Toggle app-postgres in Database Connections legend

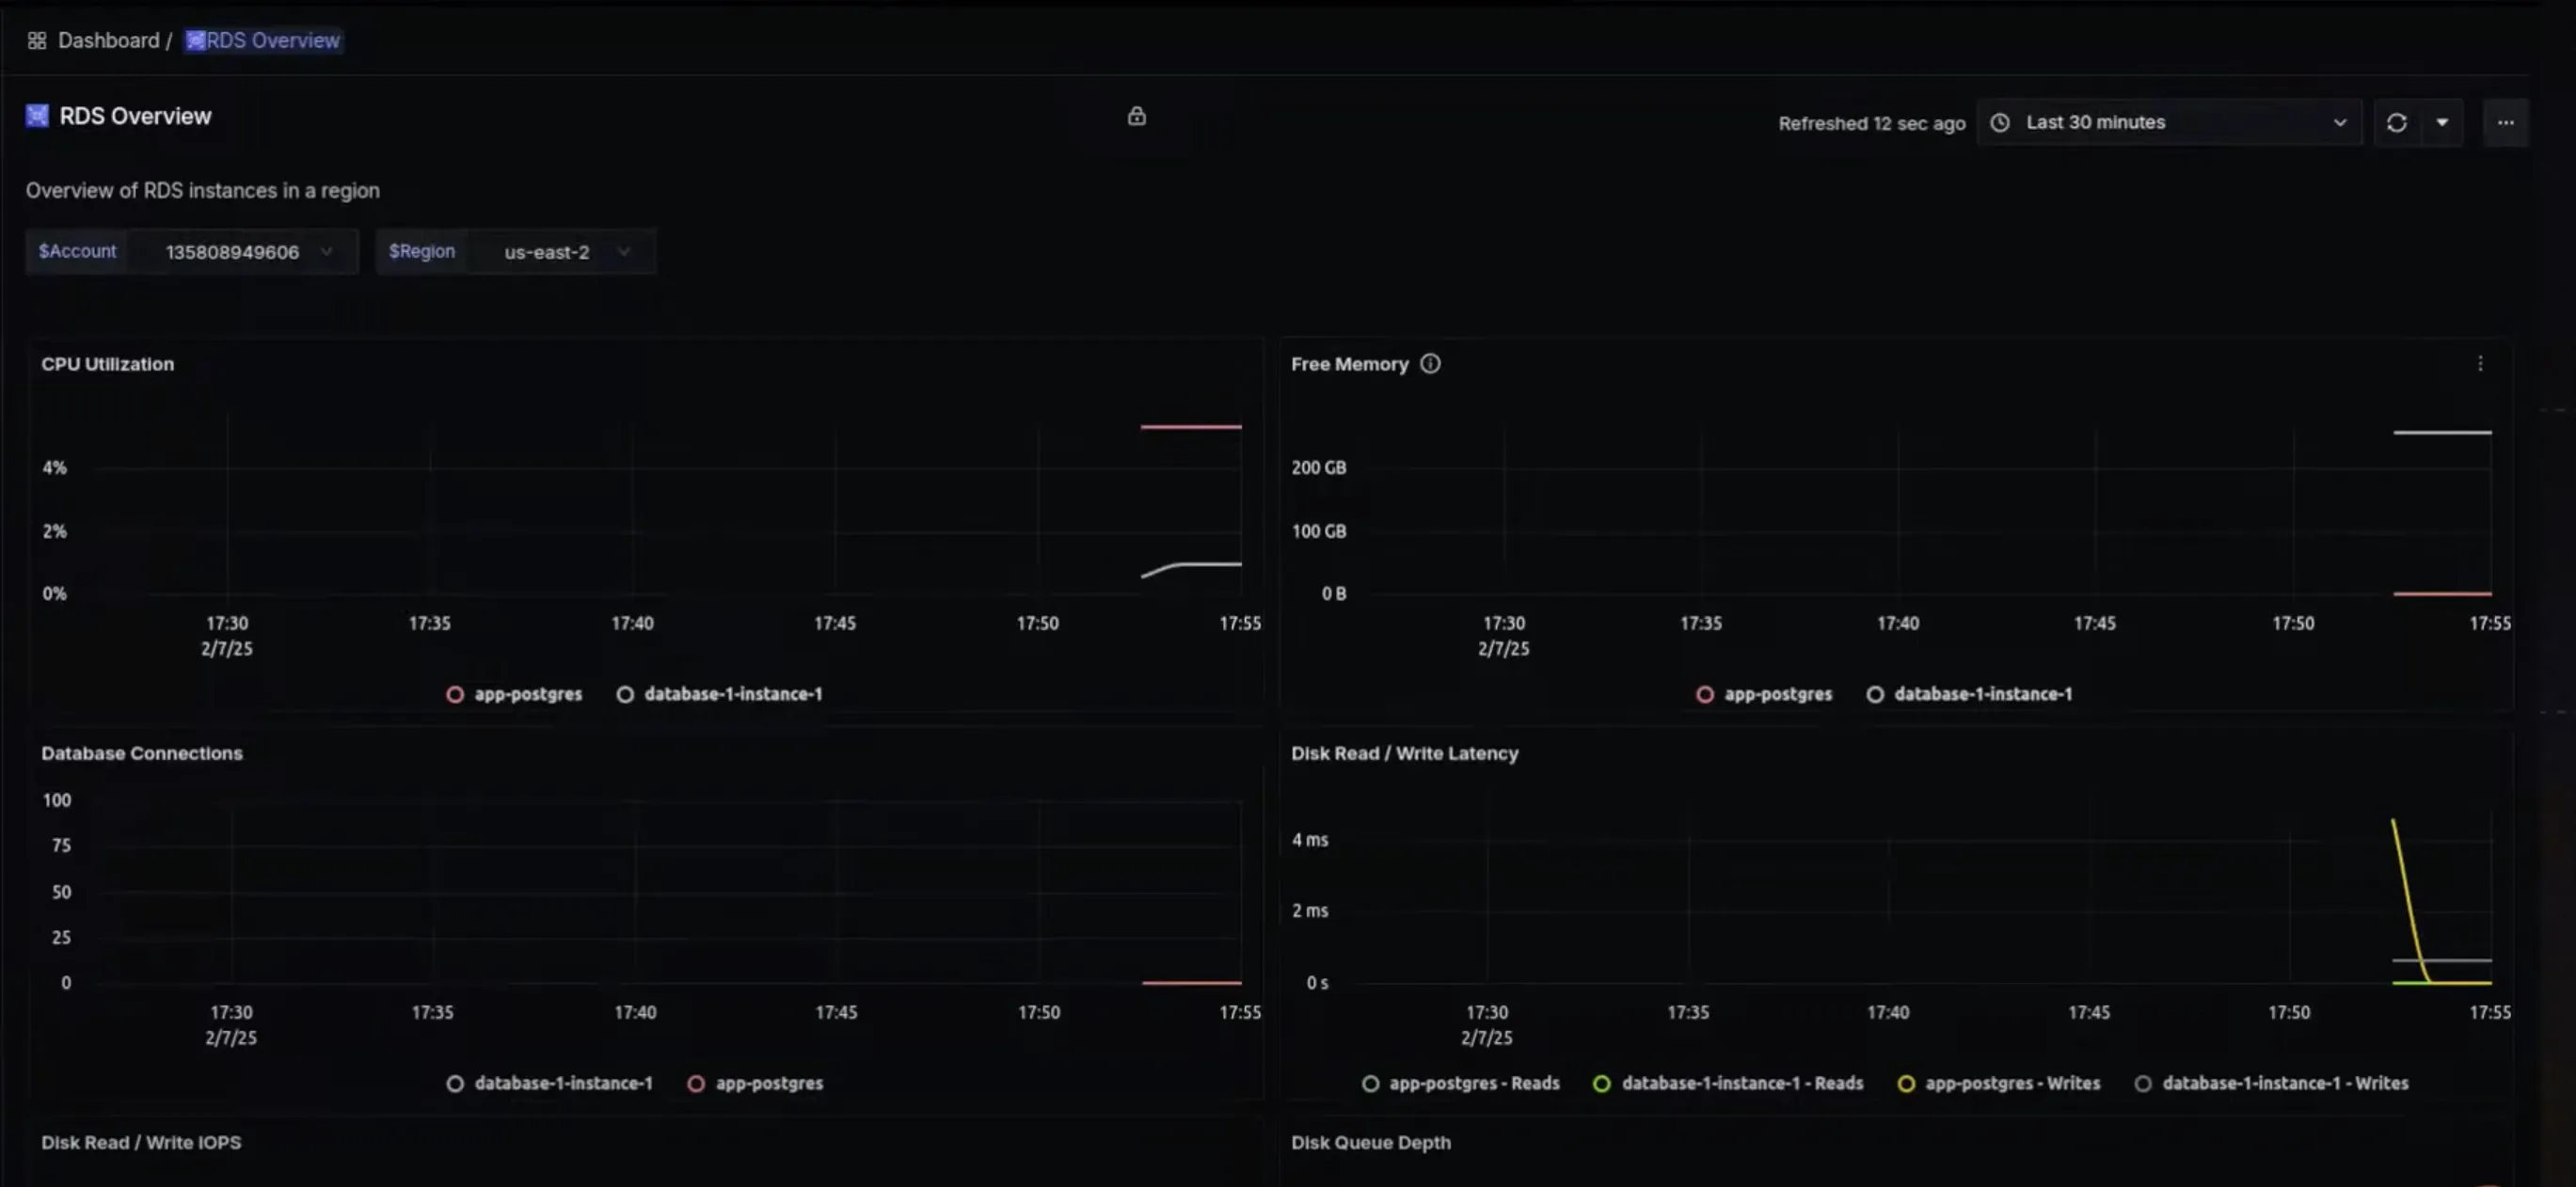pyautogui.click(x=755, y=1083)
